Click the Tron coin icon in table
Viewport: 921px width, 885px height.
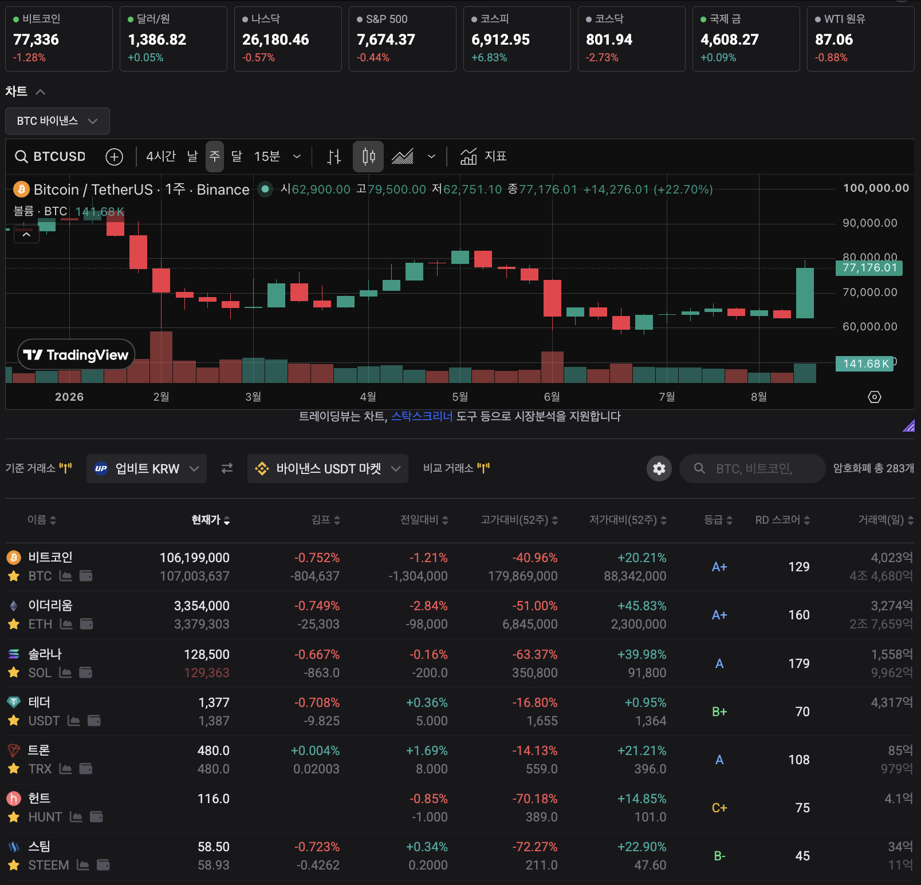point(14,750)
